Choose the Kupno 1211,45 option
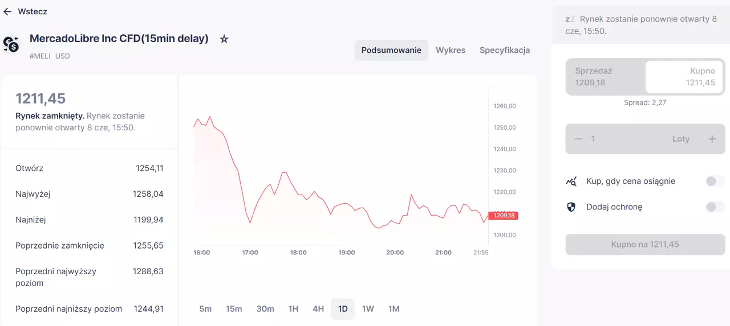 (684, 77)
